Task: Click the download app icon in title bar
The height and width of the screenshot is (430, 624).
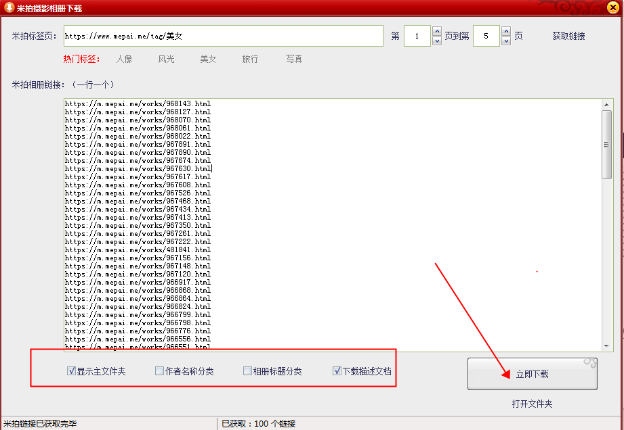Action: (x=9, y=7)
